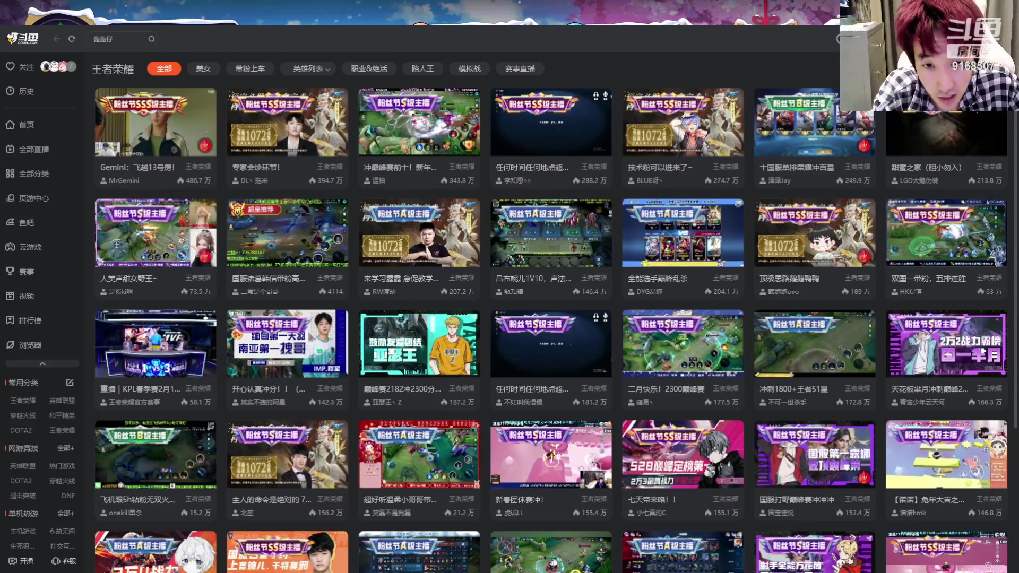The image size is (1019, 573).
Task: Click stream title 技术粉可以进来了~
Action: tap(660, 167)
